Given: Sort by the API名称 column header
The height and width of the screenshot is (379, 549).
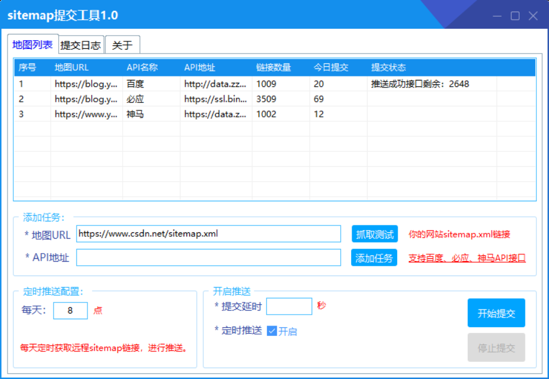Looking at the screenshot, I should tap(151, 67).
